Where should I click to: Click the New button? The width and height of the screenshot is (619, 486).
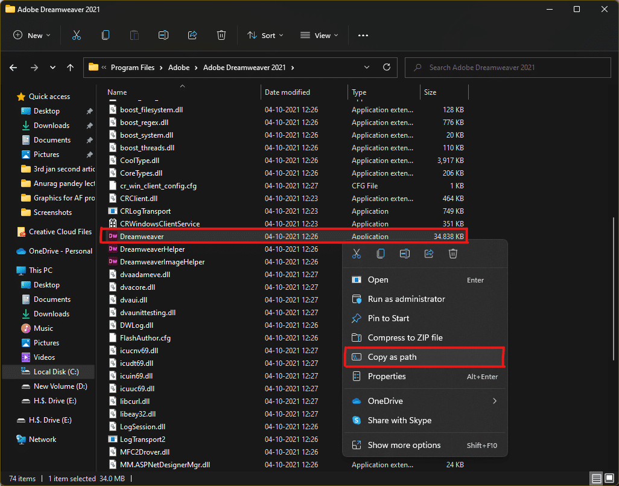(x=31, y=36)
